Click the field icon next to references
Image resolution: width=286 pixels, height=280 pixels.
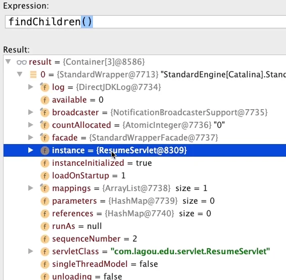tap(44, 214)
